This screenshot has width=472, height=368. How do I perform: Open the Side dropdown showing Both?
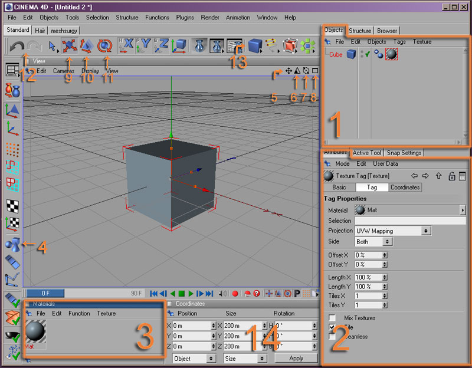click(374, 242)
